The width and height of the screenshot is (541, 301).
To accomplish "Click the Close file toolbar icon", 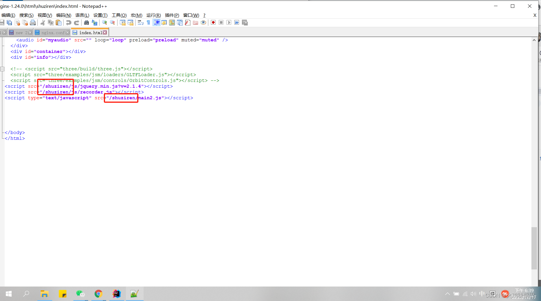I will tap(17, 23).
